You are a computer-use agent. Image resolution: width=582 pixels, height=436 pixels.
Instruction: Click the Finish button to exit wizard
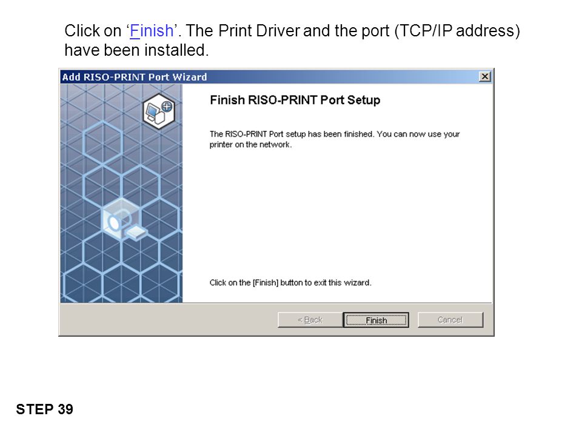point(376,320)
